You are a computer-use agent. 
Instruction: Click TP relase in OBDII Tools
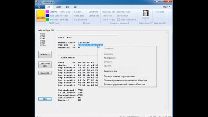tap(64, 16)
